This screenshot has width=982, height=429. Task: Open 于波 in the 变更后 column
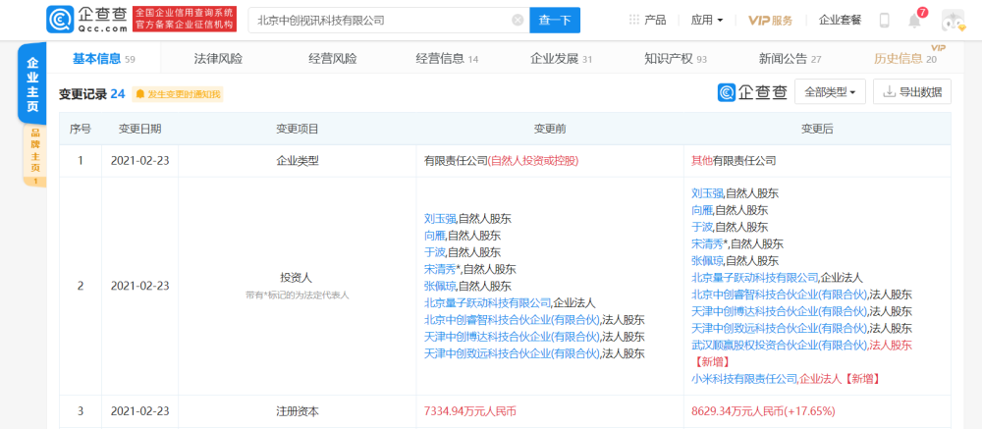pyautogui.click(x=703, y=227)
